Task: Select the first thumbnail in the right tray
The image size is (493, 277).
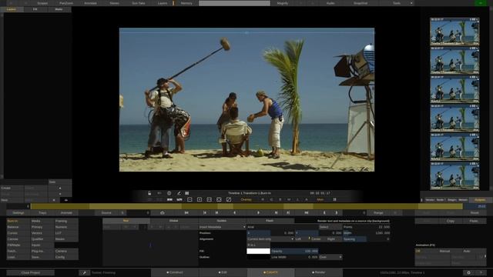Action: [x=454, y=32]
